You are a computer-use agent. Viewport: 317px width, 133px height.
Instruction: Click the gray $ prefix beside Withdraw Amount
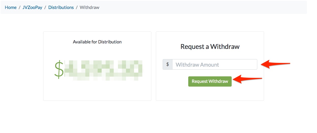pos(167,64)
